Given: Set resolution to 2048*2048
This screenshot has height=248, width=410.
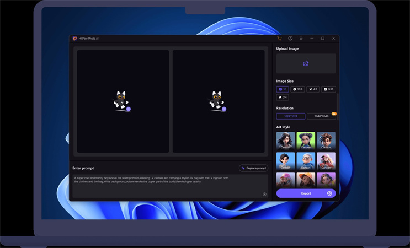Looking at the screenshot, I should coord(321,116).
